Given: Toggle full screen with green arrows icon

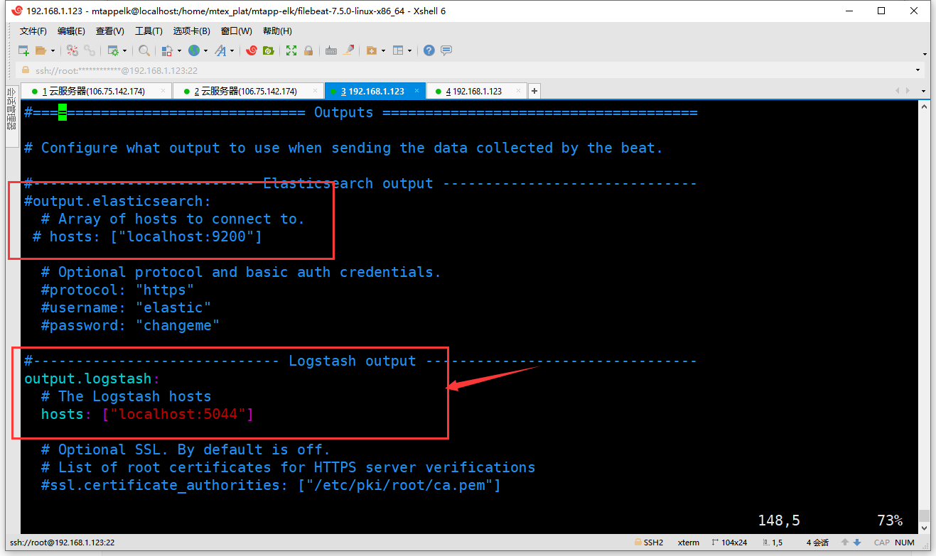Looking at the screenshot, I should tap(291, 50).
